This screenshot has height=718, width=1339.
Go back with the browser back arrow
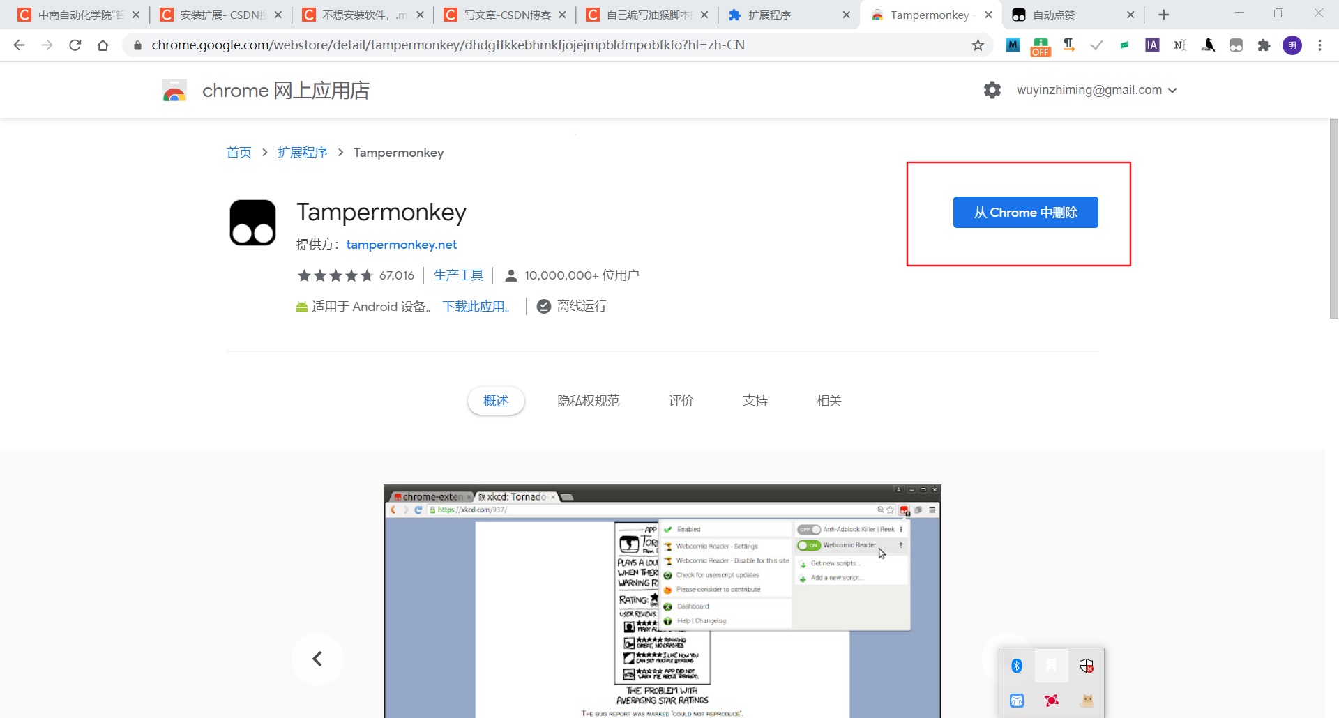pyautogui.click(x=19, y=45)
